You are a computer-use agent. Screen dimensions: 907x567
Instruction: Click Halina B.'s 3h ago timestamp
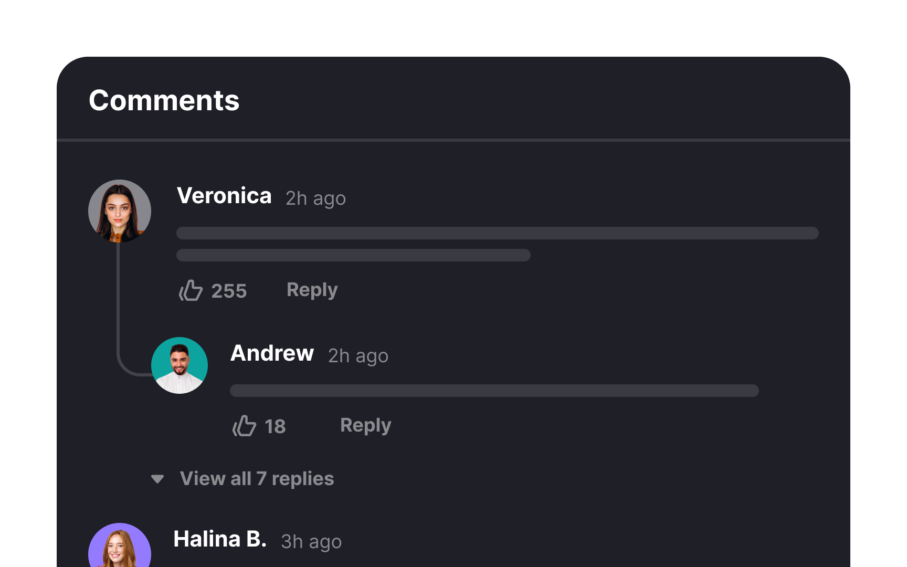coord(311,542)
